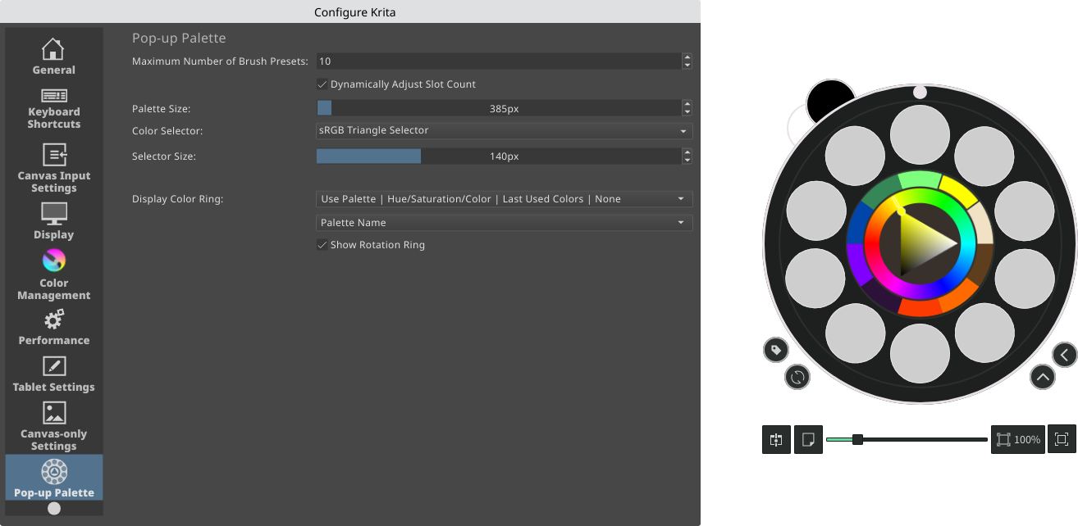The height and width of the screenshot is (526, 1078).
Task: Click the left chevron button beside the palette
Action: [x=1064, y=355]
